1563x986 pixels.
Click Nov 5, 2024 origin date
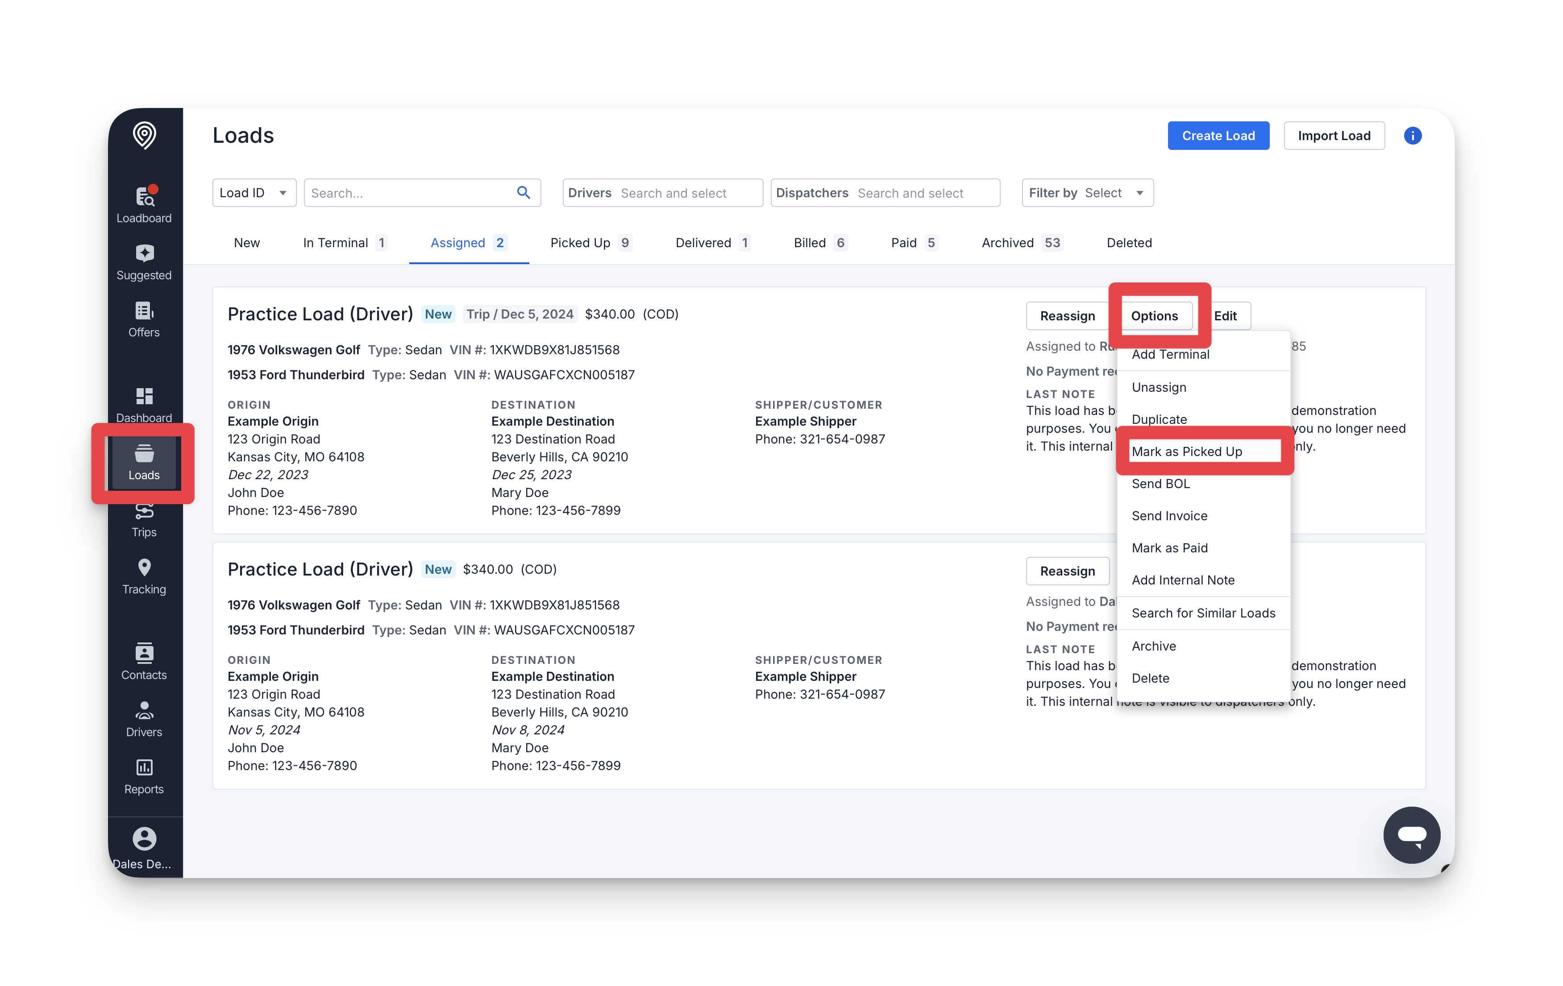pyautogui.click(x=264, y=730)
